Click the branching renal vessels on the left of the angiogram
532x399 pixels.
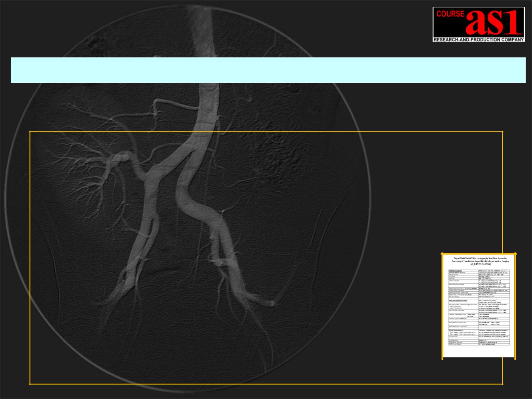[x=99, y=166]
